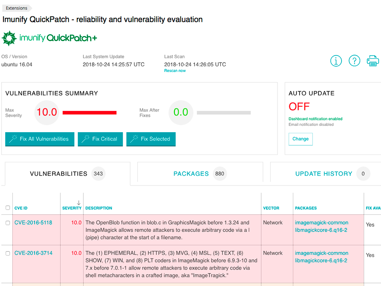This screenshot has width=381, height=286.
Task: Open imagemagick-common link in CVE-2016-3714 row
Action: click(321, 253)
